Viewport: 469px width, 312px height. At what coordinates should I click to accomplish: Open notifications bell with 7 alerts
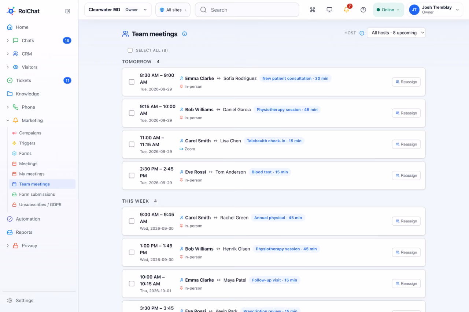[347, 10]
